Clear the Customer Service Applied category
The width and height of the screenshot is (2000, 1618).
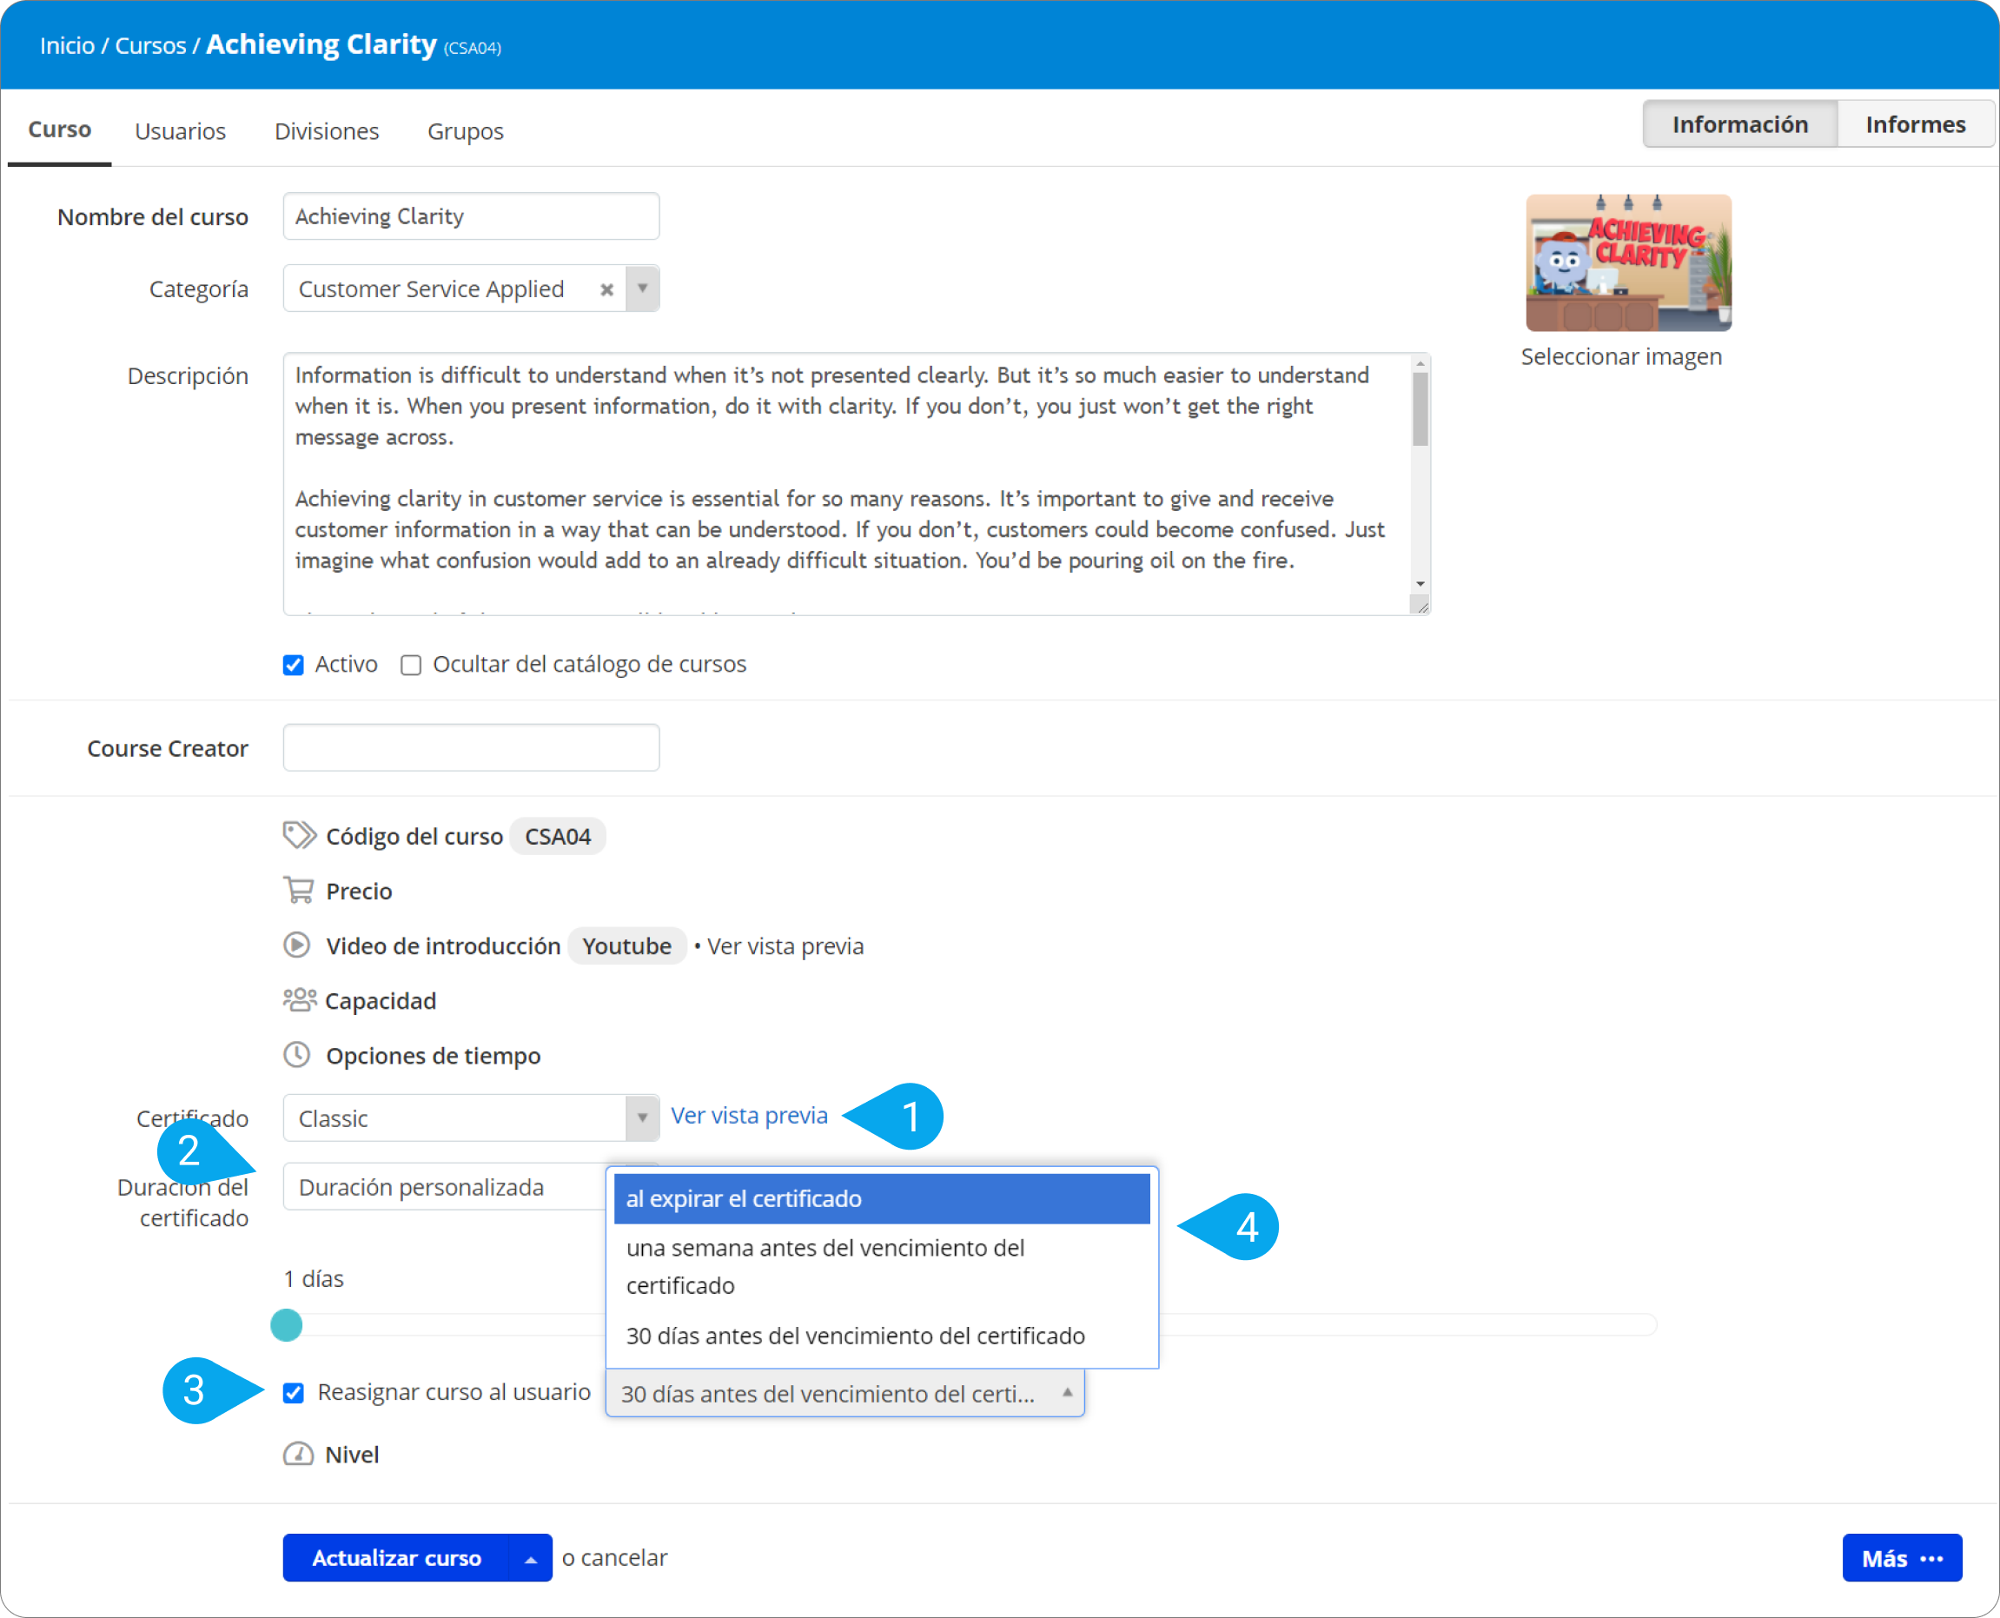[606, 288]
